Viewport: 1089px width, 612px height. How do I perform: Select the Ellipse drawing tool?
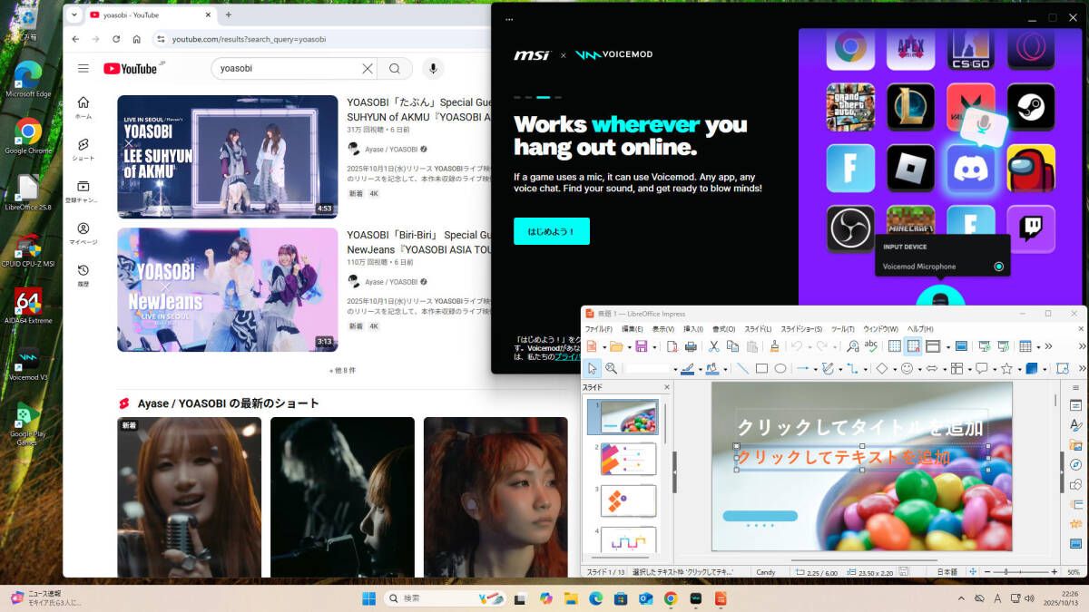coord(780,368)
